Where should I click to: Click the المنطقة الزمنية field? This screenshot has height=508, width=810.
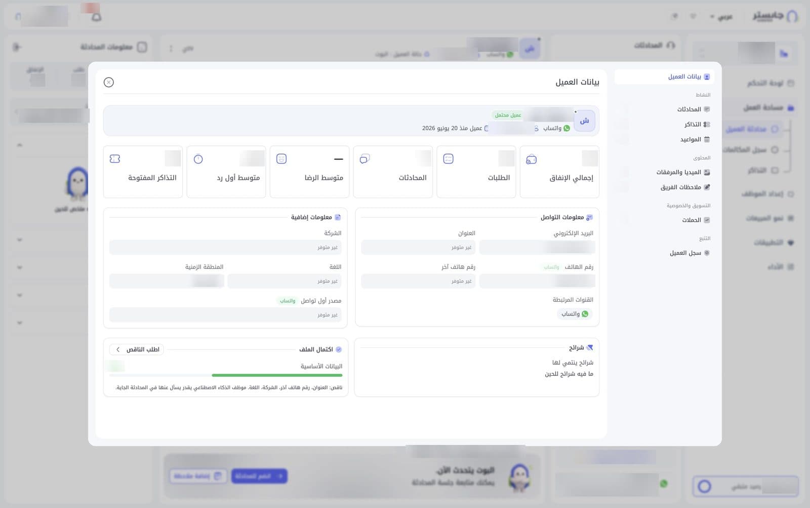pos(167,281)
